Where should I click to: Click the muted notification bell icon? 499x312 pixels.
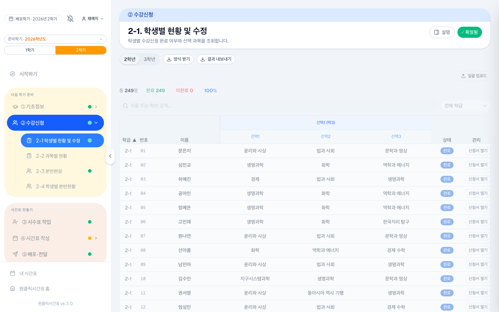pyautogui.click(x=70, y=19)
